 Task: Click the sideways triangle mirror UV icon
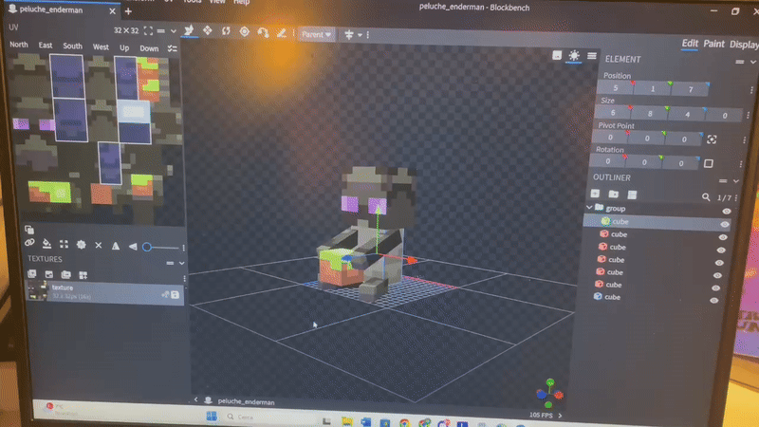point(132,247)
